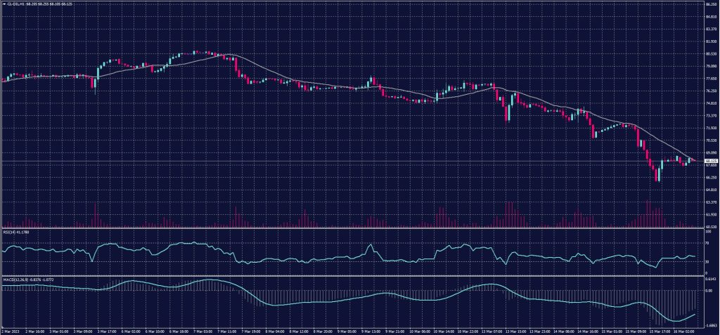The height and width of the screenshot is (335, 720).
Task: Click the 7 Mar 11:00 time axis label
Action: point(226,331)
